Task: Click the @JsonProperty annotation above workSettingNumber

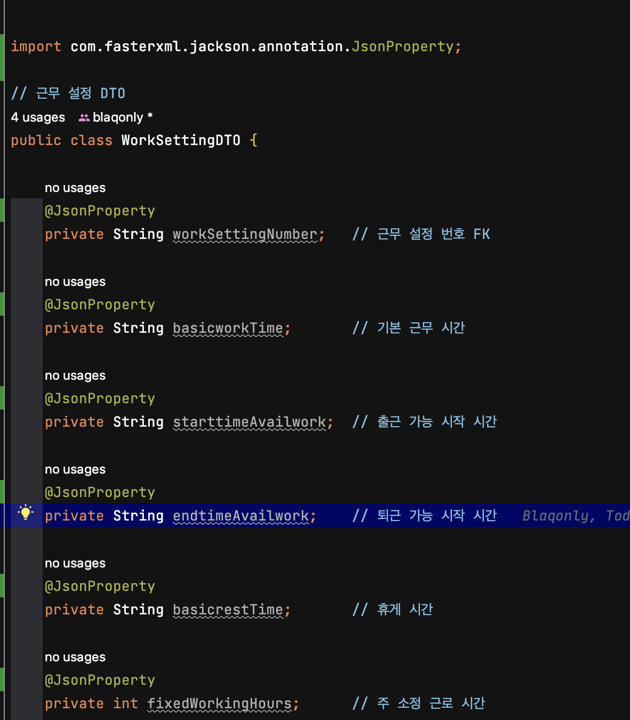Action: click(100, 211)
